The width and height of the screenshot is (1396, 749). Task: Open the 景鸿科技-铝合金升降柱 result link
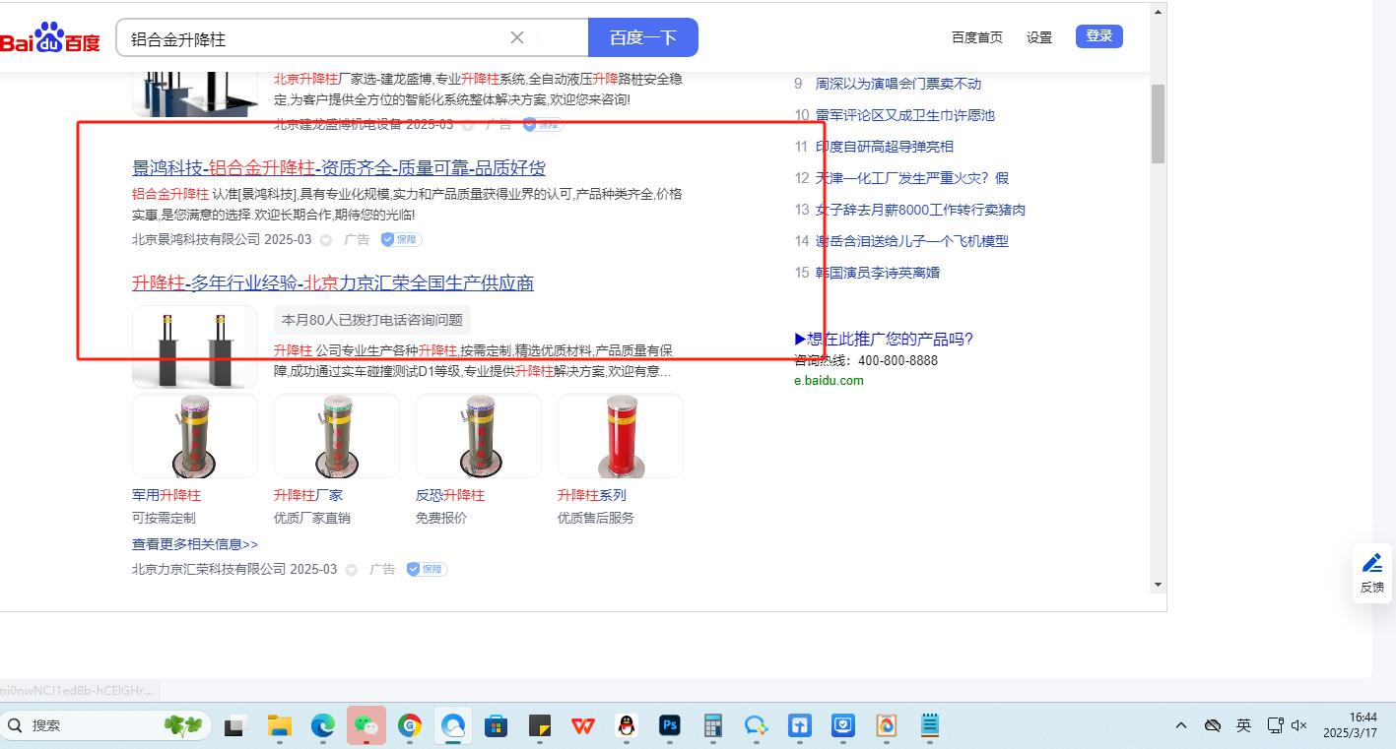coord(339,167)
